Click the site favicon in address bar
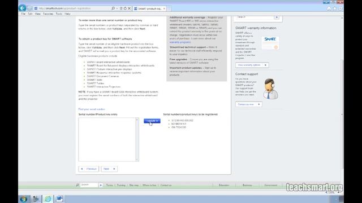 36,8
